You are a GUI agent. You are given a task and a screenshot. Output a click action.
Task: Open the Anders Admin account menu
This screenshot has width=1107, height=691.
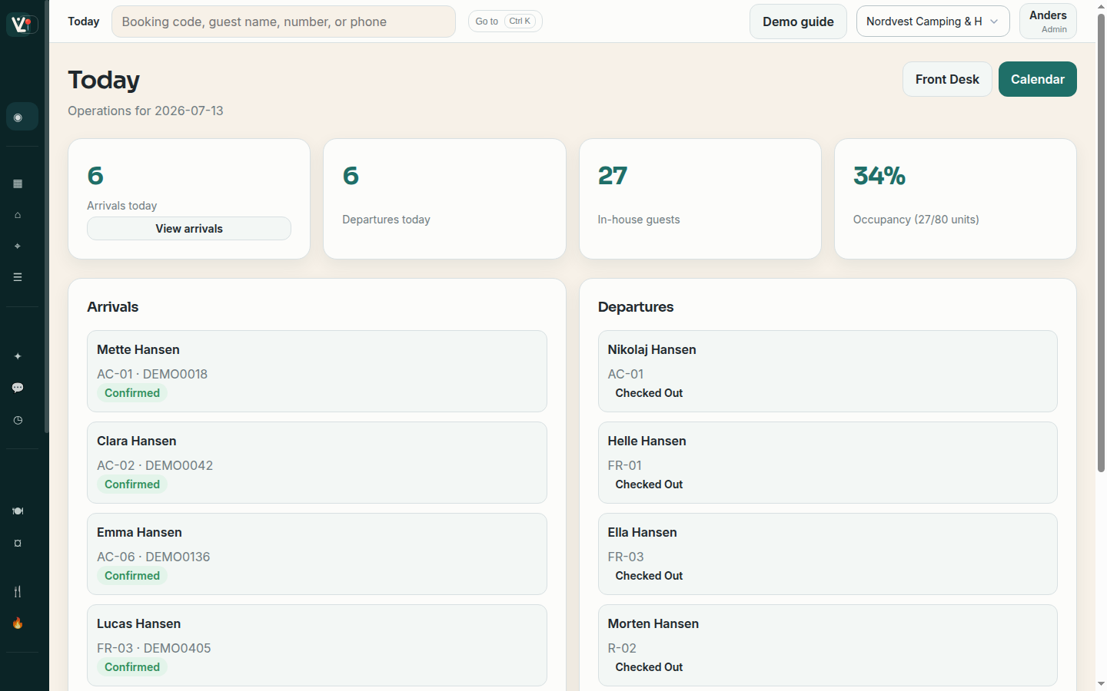(1048, 21)
